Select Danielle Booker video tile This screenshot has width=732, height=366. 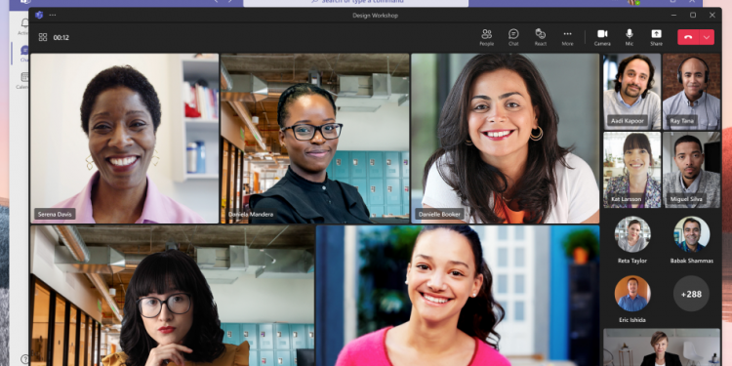pos(506,139)
